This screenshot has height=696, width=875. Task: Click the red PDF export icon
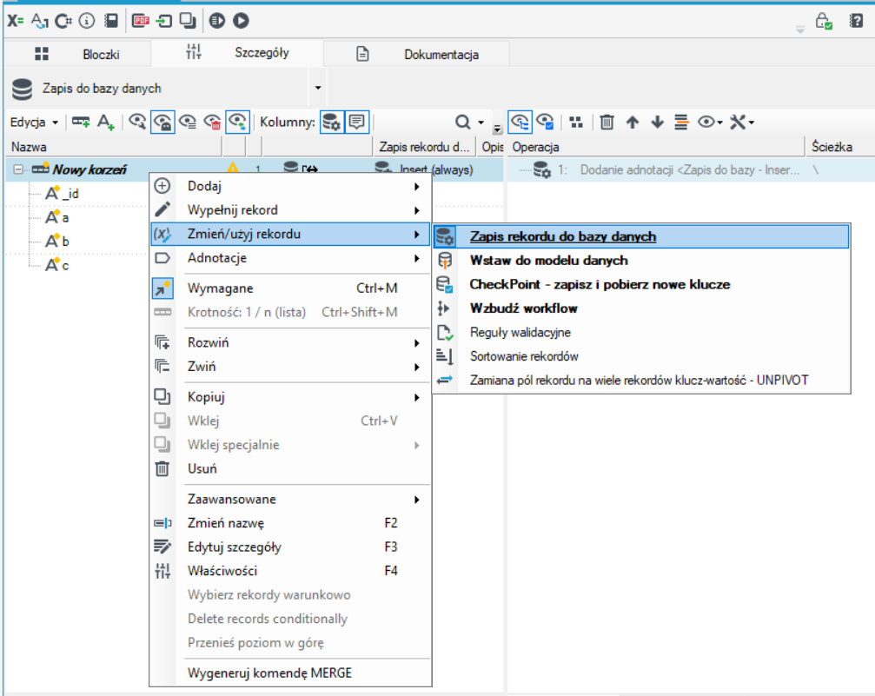(141, 21)
